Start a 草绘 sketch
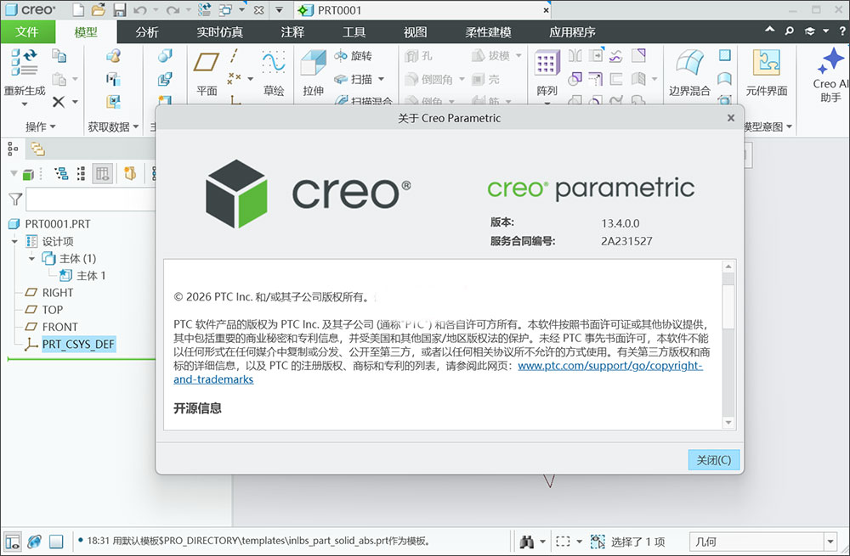Viewport: 850px width, 556px height. coord(274,74)
